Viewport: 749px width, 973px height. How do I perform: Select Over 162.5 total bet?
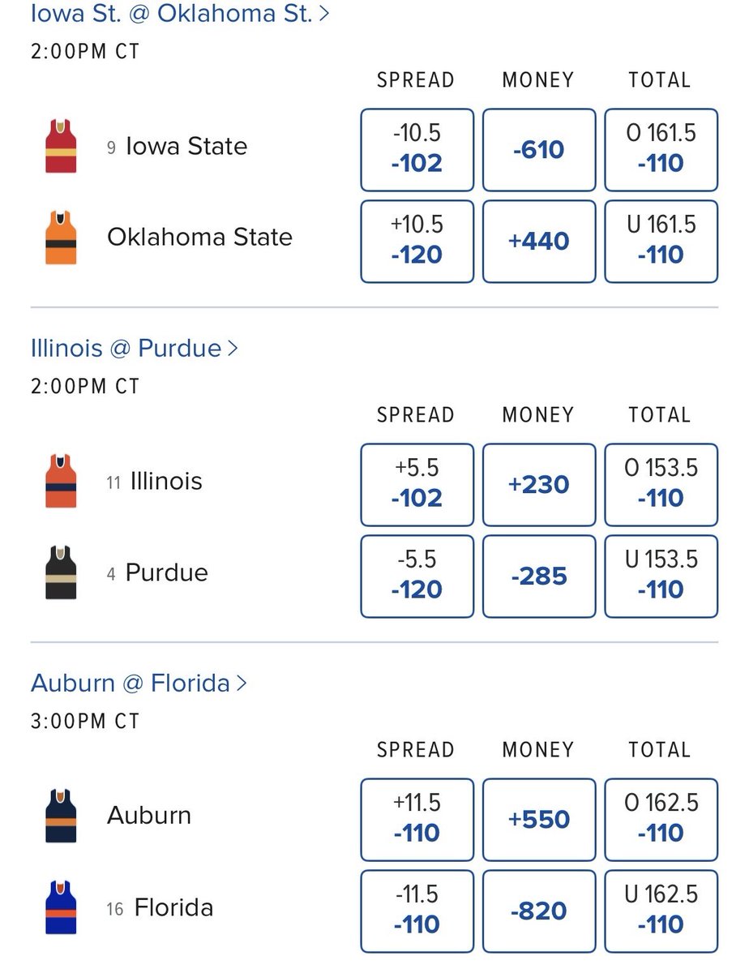(x=661, y=819)
